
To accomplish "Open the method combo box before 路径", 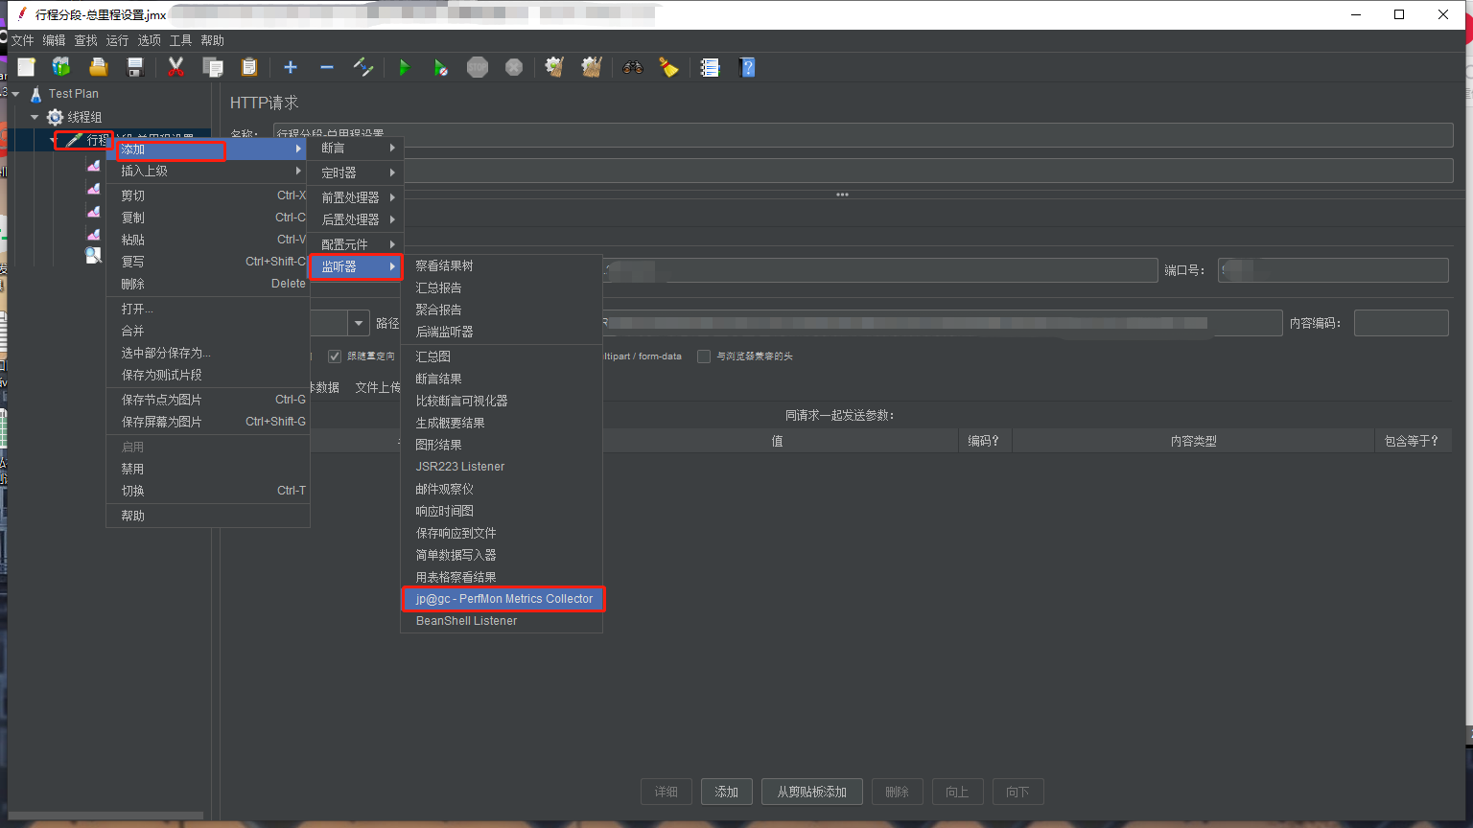I will click(x=359, y=323).
